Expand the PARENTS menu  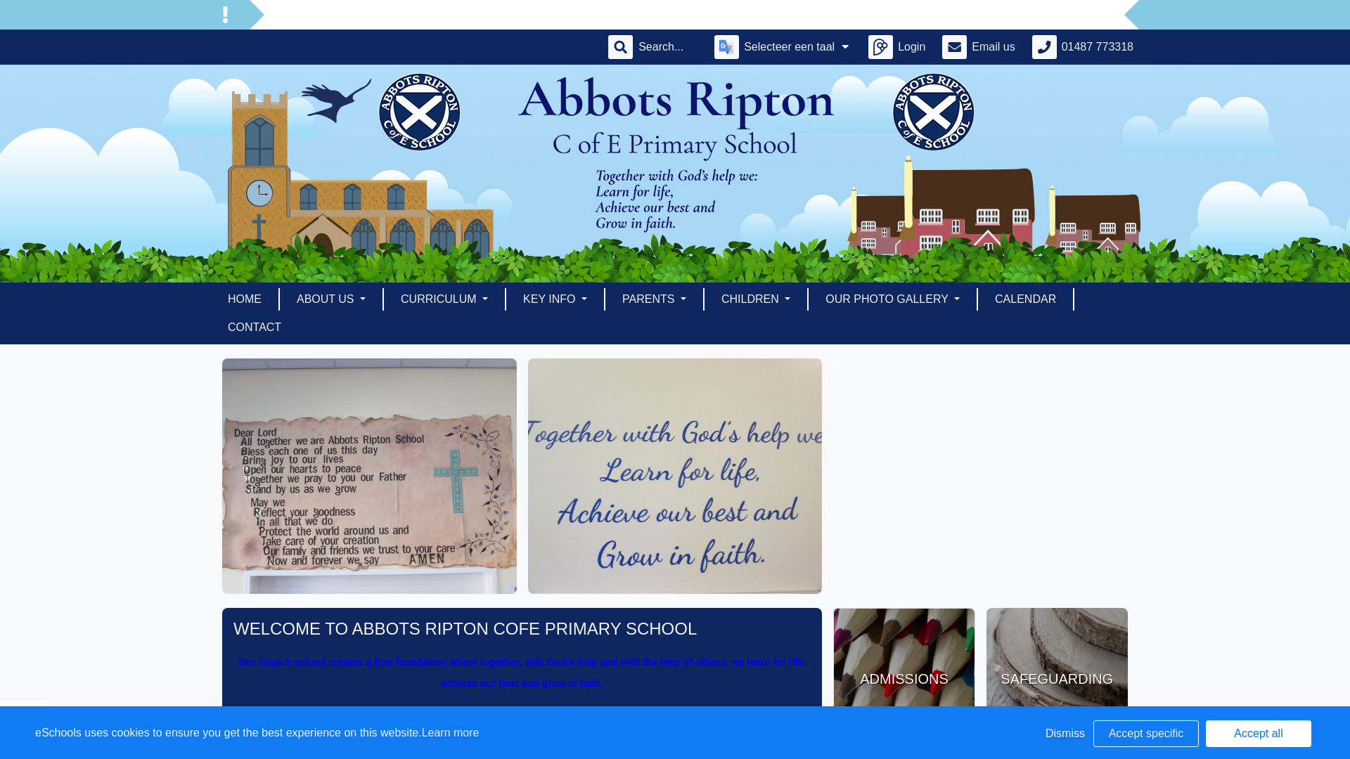654,299
